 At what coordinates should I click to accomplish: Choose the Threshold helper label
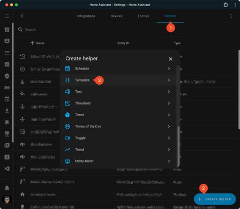click(83, 103)
